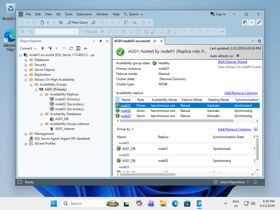Pin the AG01:node01.srv.world tab
The height and width of the screenshot is (210, 280).
(x=155, y=41)
